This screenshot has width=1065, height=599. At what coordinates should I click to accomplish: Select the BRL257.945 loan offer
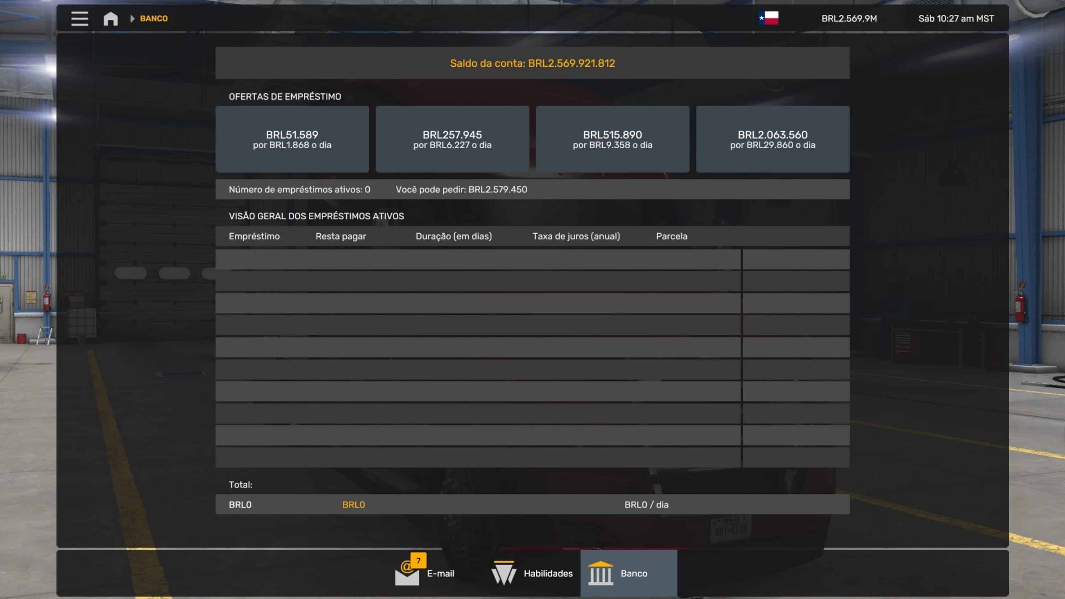click(452, 139)
